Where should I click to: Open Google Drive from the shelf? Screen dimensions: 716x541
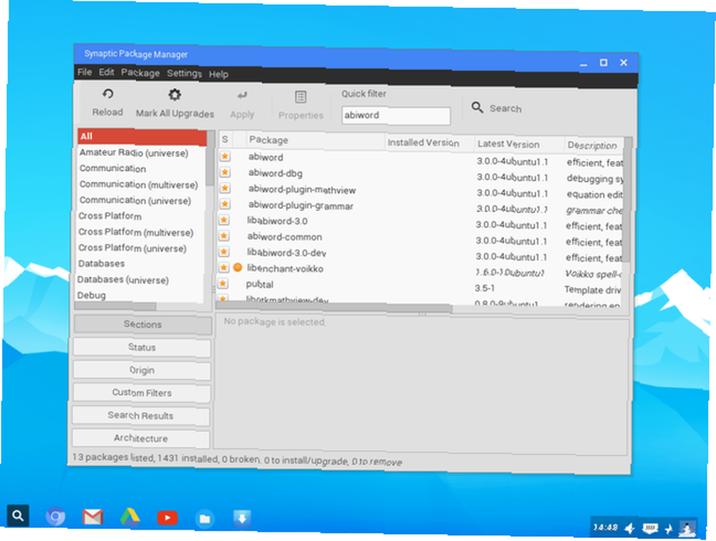click(130, 517)
